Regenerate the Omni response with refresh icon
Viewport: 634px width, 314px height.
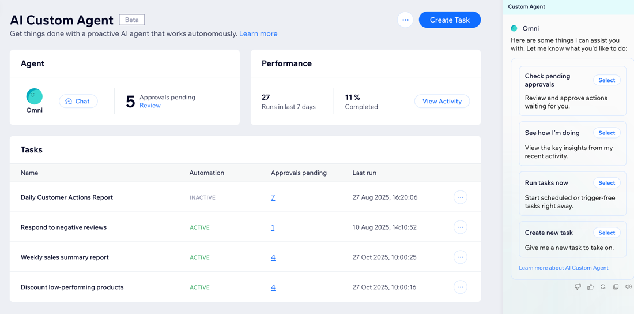[603, 287]
